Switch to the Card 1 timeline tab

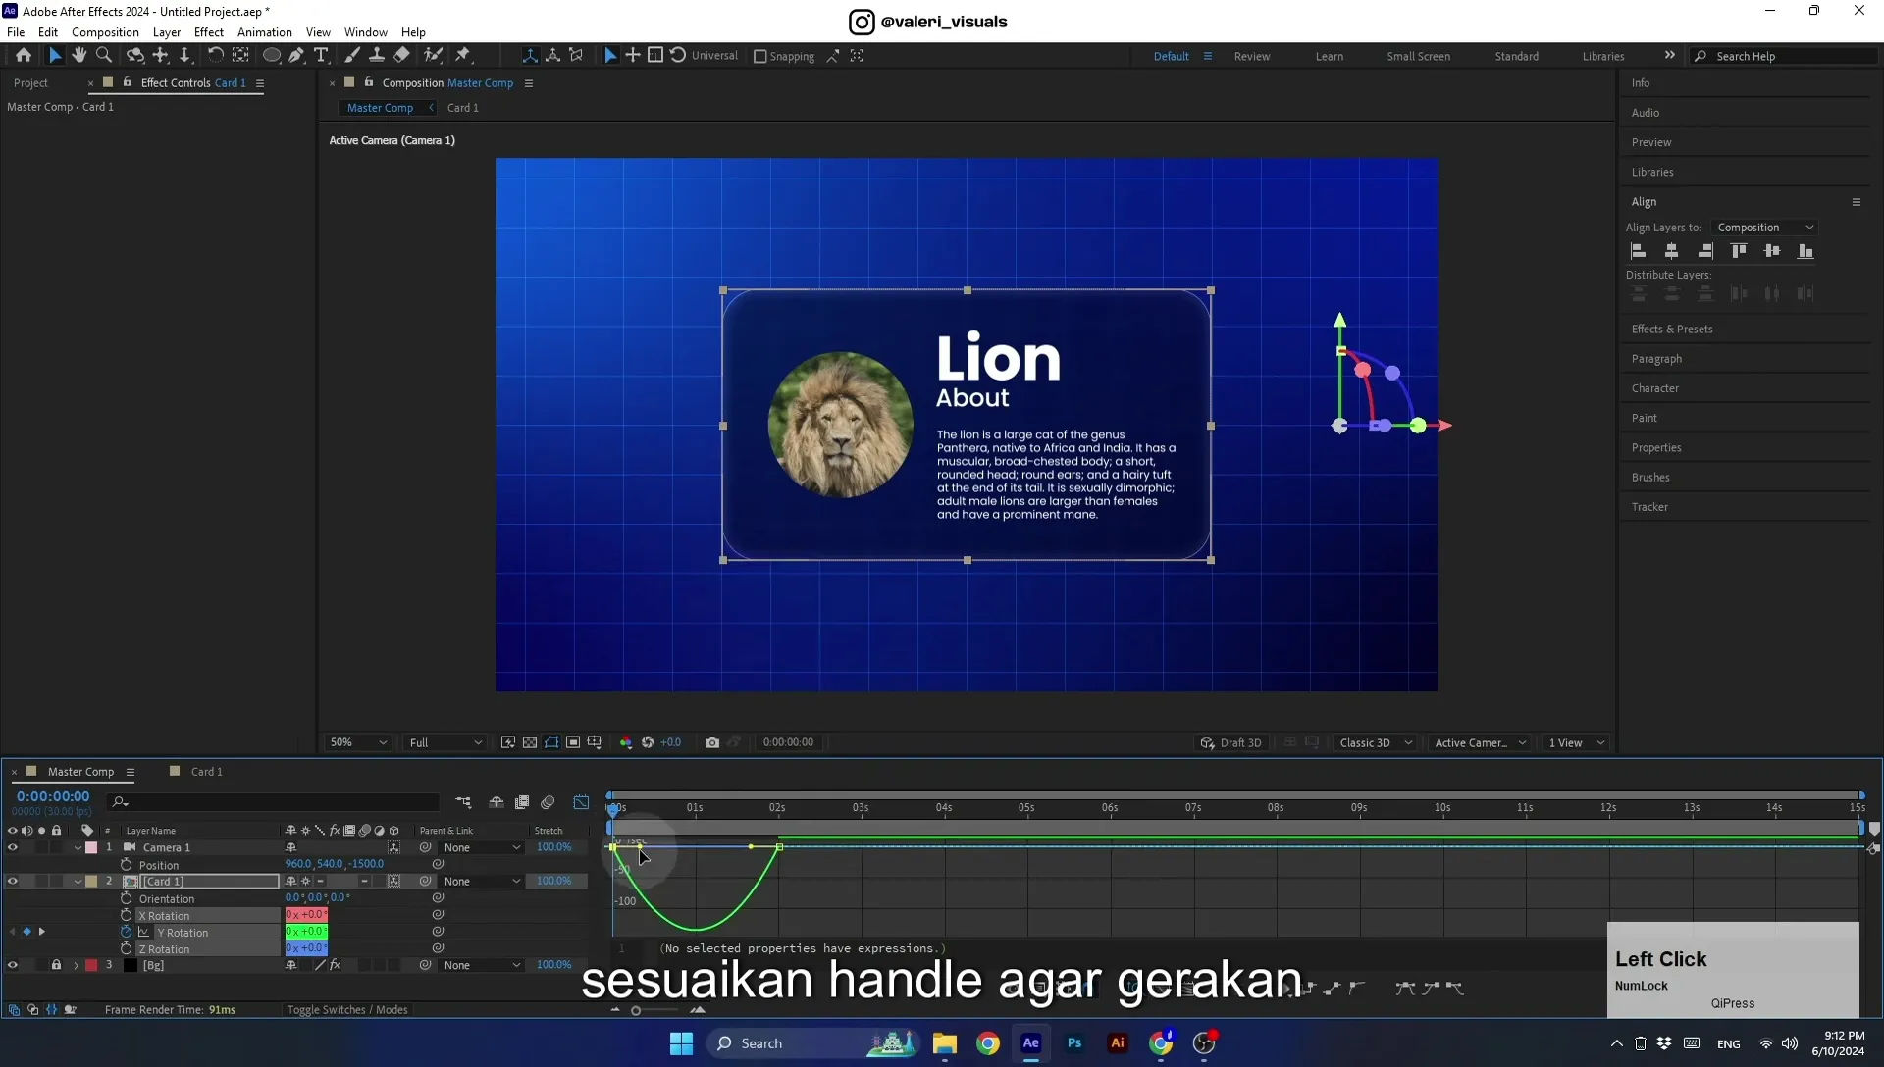(x=206, y=772)
